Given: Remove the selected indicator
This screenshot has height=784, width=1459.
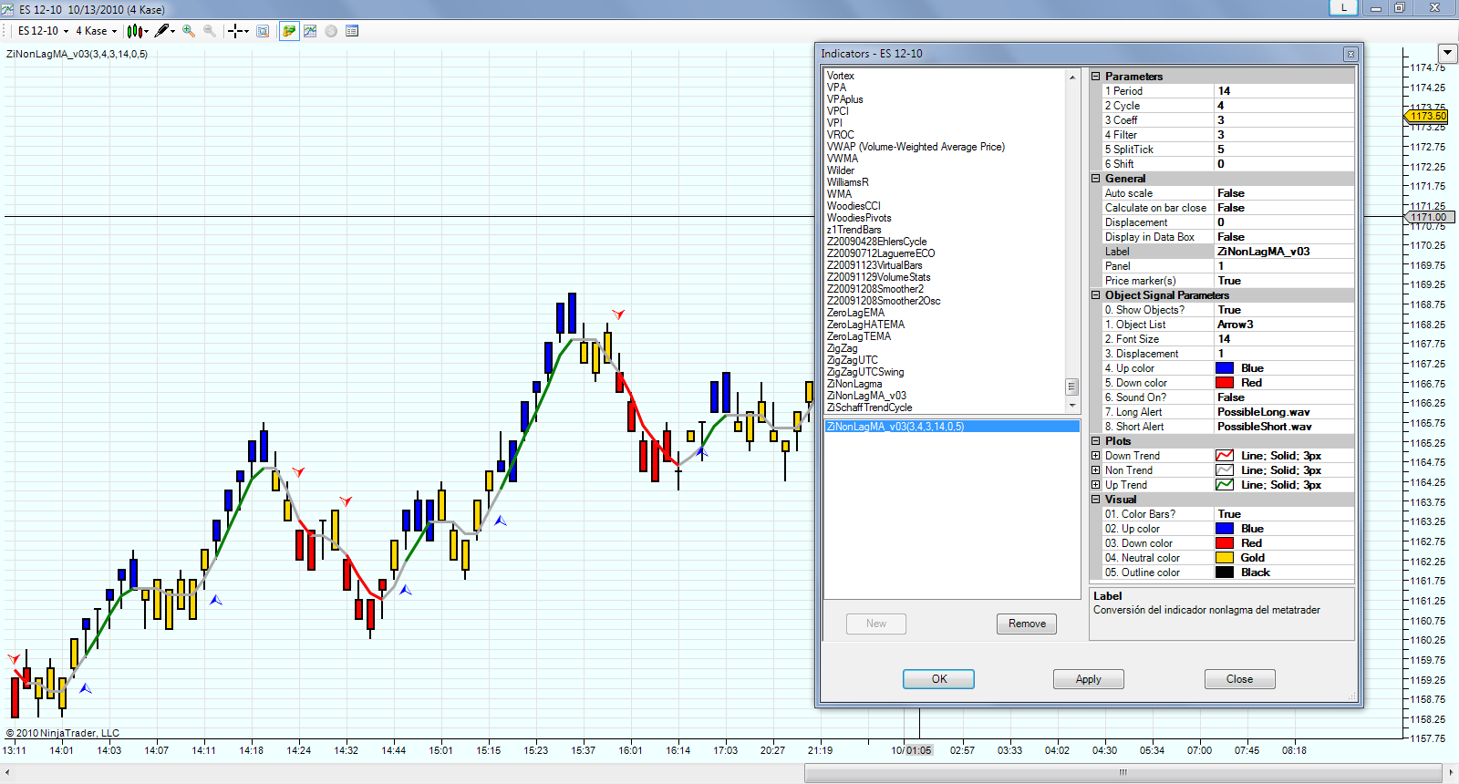Looking at the screenshot, I should (x=1027, y=624).
